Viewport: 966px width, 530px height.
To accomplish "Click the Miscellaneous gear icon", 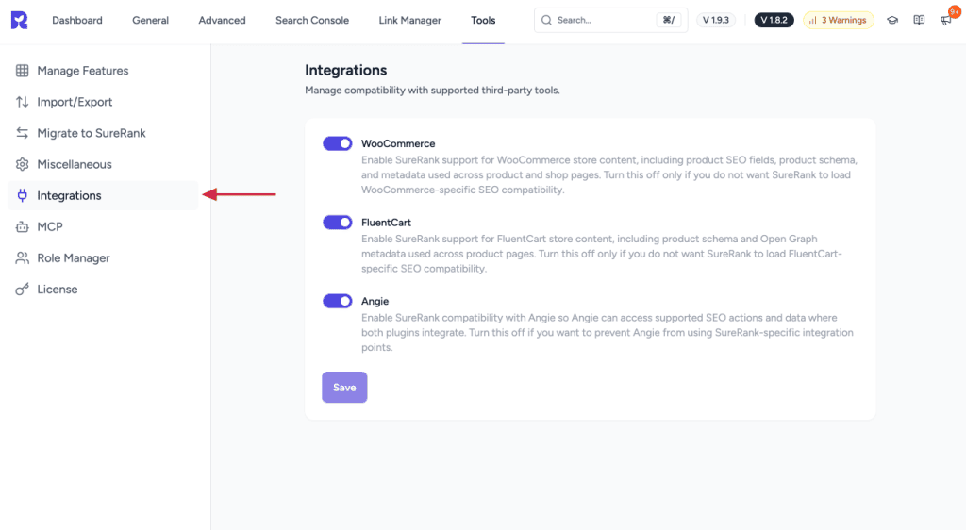I will pos(23,164).
